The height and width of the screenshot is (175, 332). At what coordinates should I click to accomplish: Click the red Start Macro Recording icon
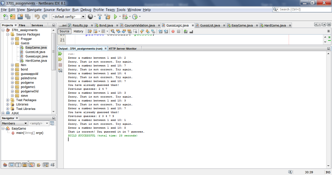point(173,31)
